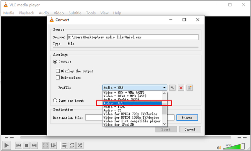Close the Convert dialog
251x151 pixels.
(198, 20)
